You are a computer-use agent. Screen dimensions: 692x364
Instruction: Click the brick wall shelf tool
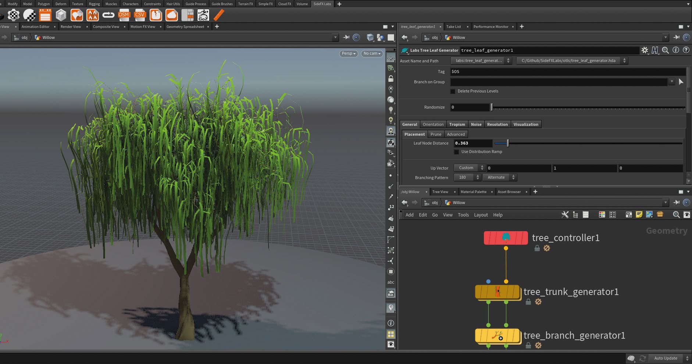(x=188, y=15)
